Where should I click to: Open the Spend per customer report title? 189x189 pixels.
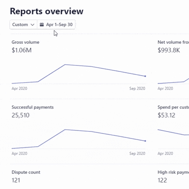click(x=173, y=107)
